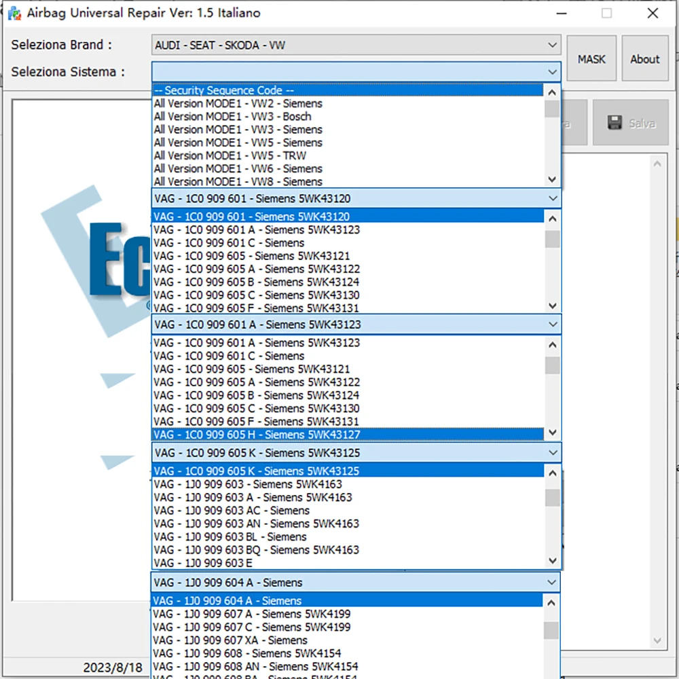Viewport: 679px width, 679px height.
Task: Select 'VAG - 1J0 909 607 C - Siemens 5WK4199'
Action: [347, 627]
